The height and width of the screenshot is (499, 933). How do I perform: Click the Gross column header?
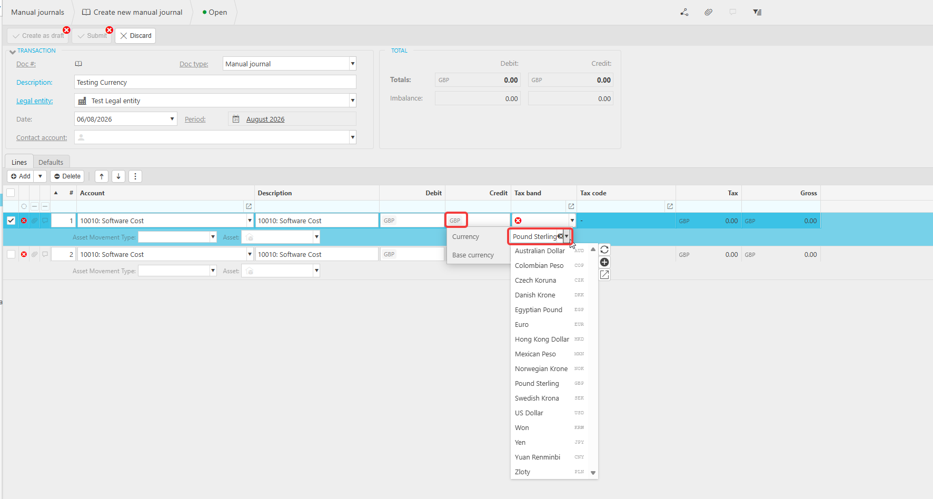[781, 193]
